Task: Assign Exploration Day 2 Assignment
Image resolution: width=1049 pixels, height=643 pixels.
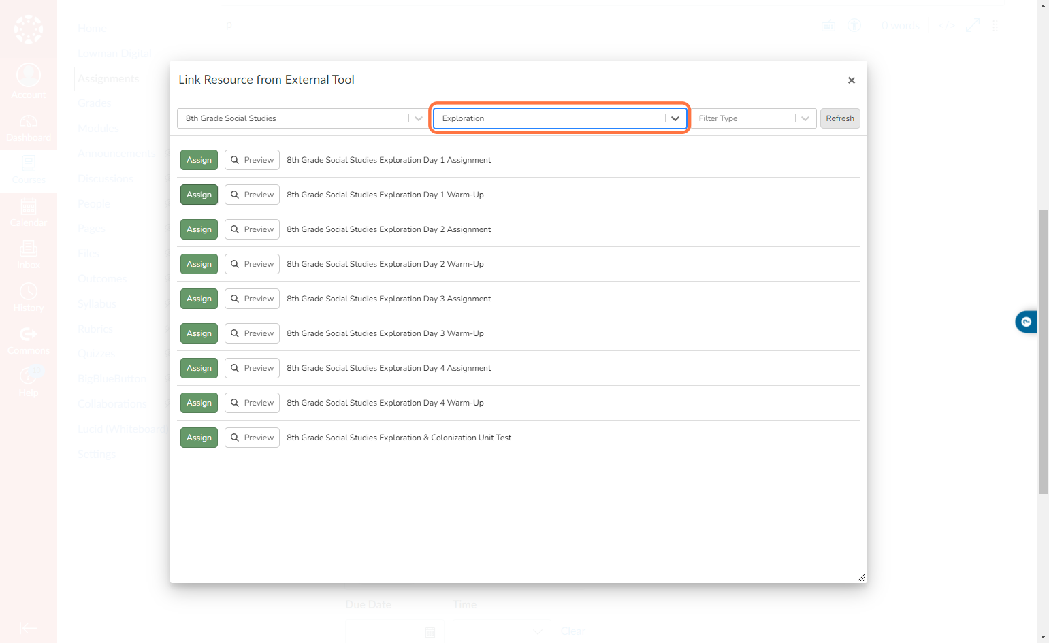Action: coord(199,229)
